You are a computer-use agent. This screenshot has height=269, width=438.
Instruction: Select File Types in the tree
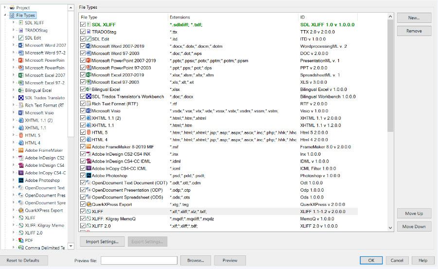(25, 16)
